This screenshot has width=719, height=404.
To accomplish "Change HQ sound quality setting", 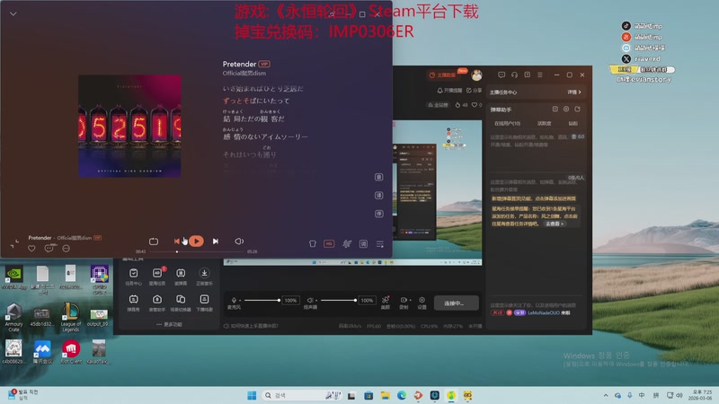I will coord(329,243).
